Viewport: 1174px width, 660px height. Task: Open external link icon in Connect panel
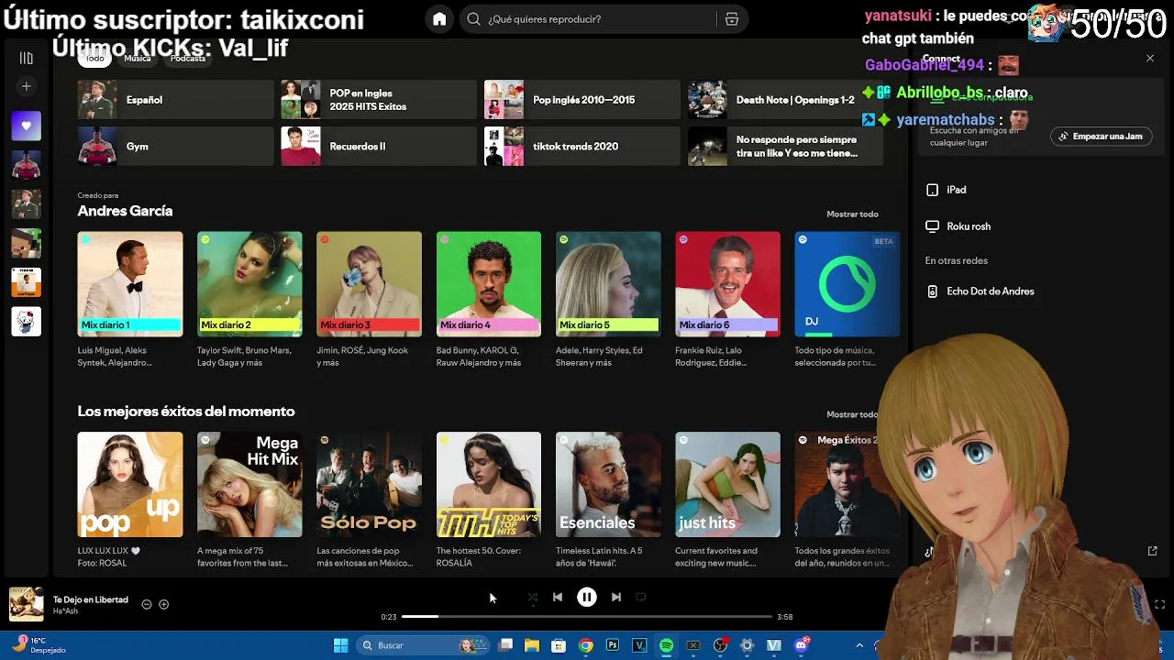pyautogui.click(x=1153, y=551)
